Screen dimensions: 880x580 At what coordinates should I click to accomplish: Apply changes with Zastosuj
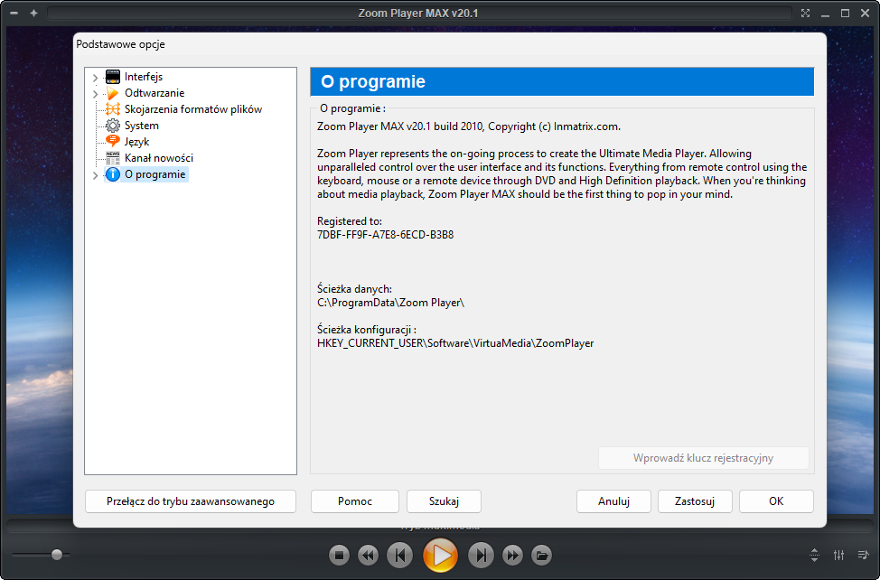(695, 501)
